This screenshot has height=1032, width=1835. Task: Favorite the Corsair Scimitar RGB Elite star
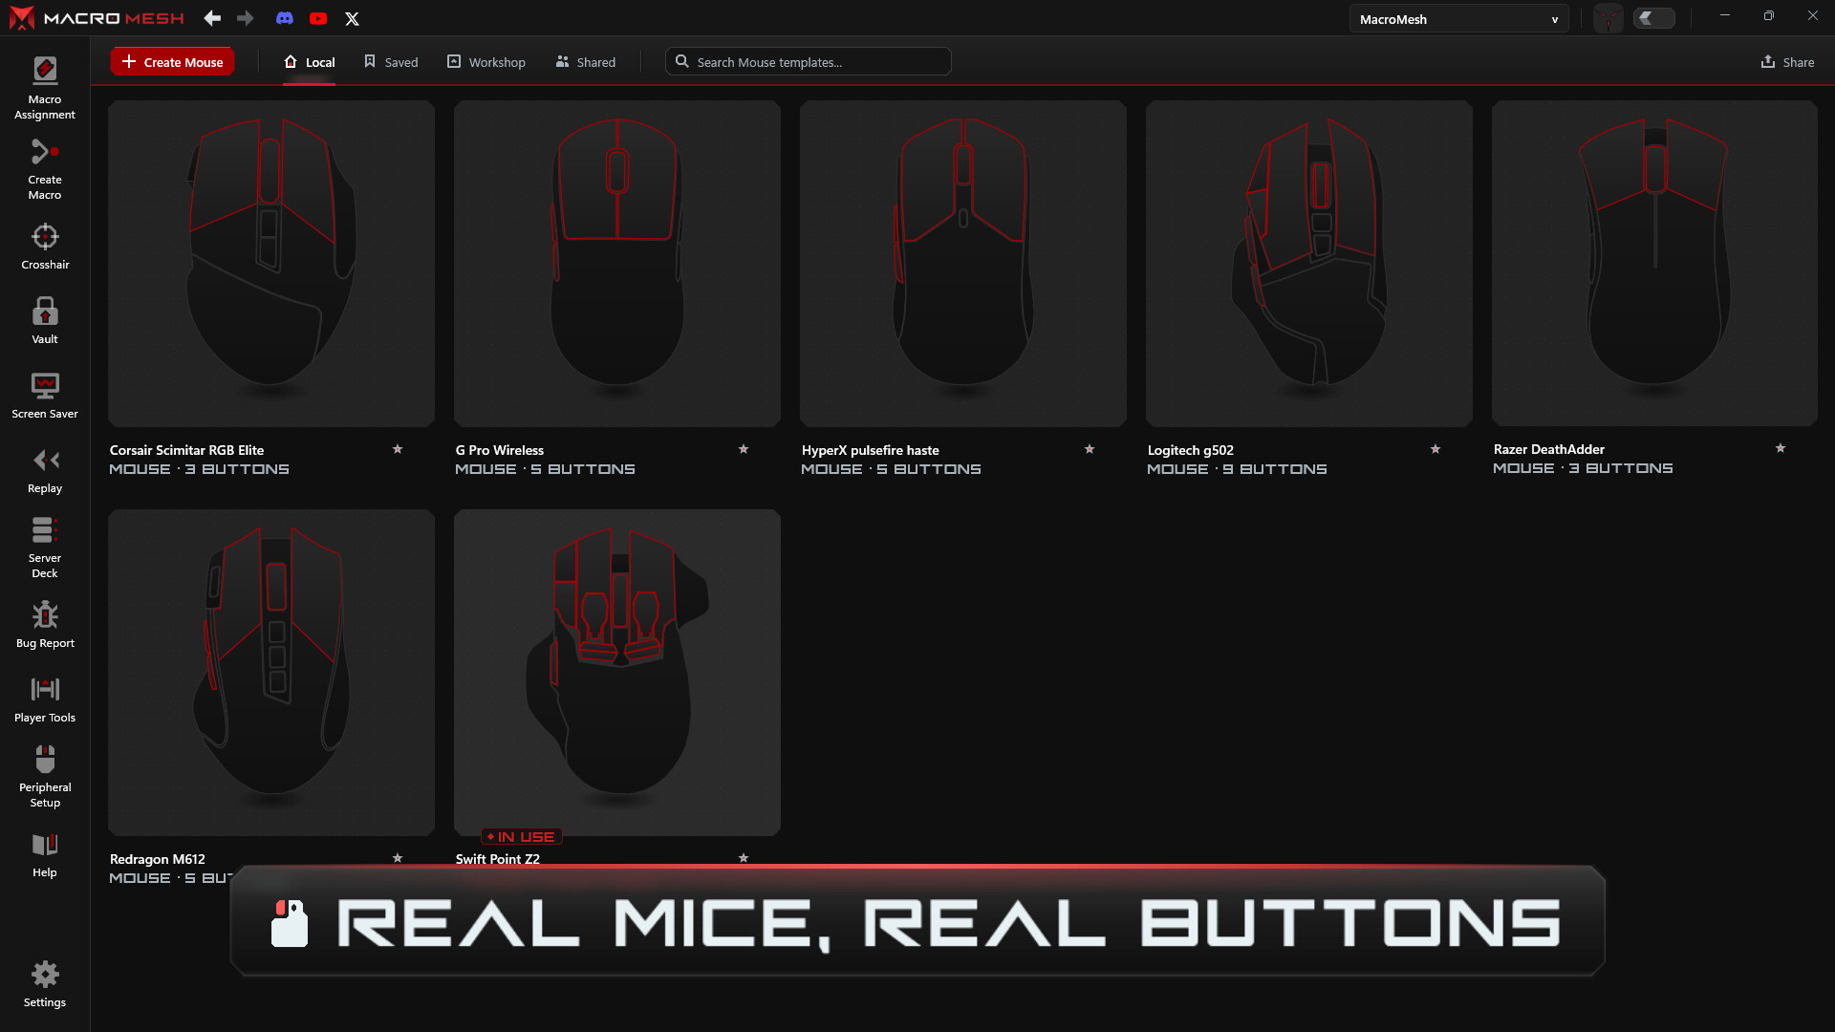398,449
